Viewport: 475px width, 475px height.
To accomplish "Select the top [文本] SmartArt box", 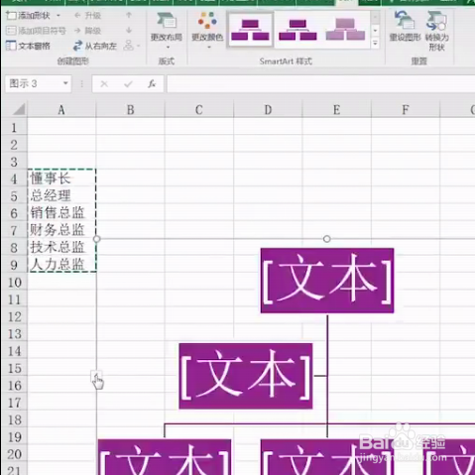I will 327,281.
